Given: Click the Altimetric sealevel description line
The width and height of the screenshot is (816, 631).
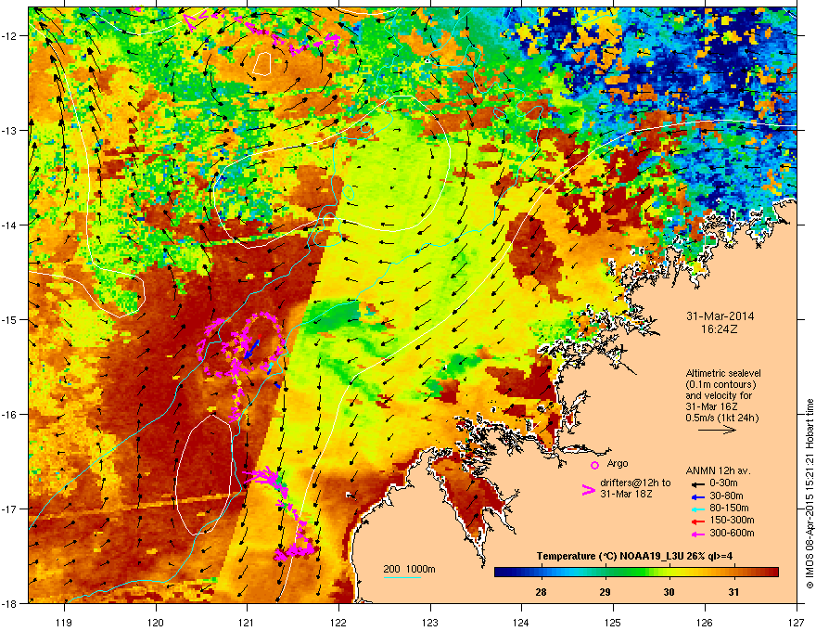Looking at the screenshot, I should 723,373.
